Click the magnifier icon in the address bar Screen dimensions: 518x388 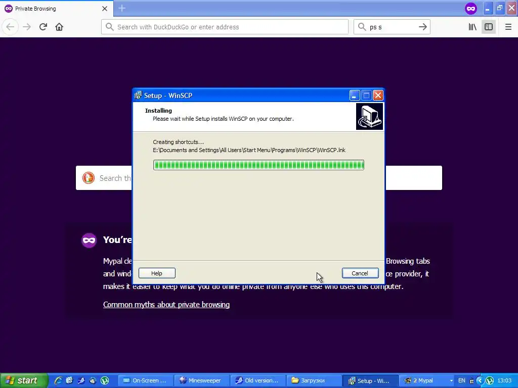point(110,27)
